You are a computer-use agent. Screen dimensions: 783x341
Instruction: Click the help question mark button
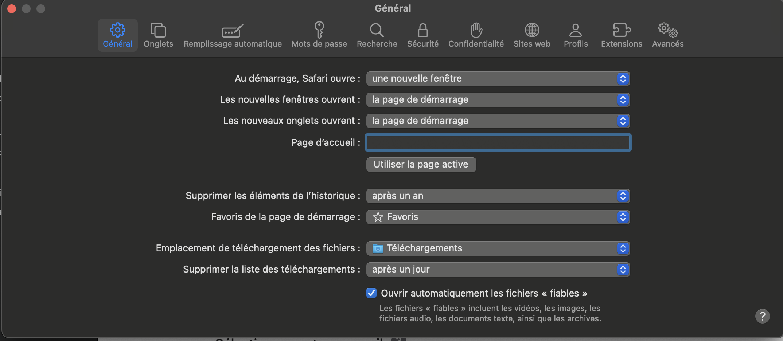point(762,316)
